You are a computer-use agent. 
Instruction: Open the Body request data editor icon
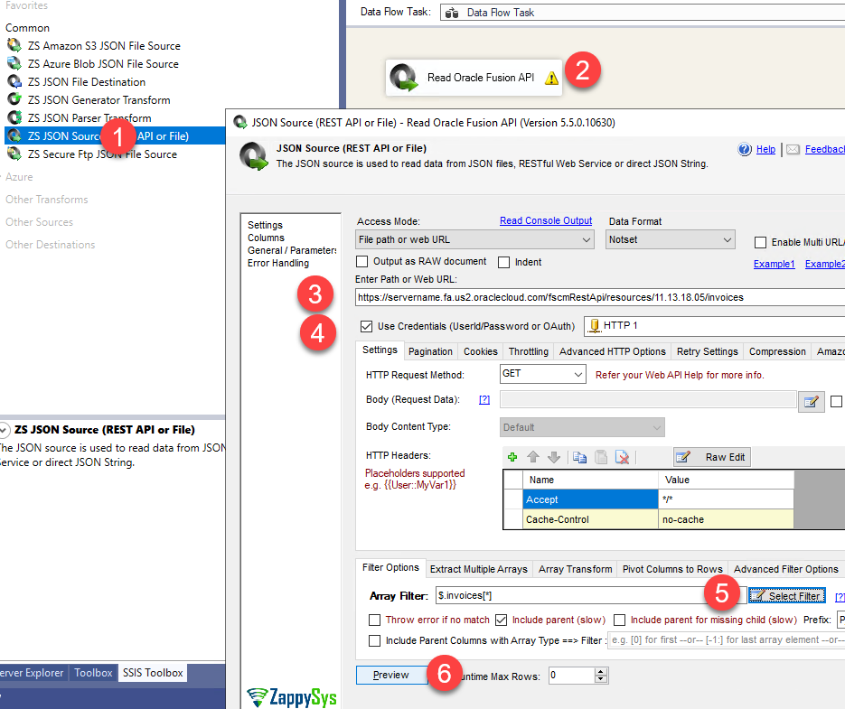coord(811,401)
